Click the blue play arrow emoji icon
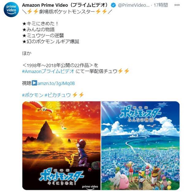The height and width of the screenshot is (192, 184). [x=34, y=83]
